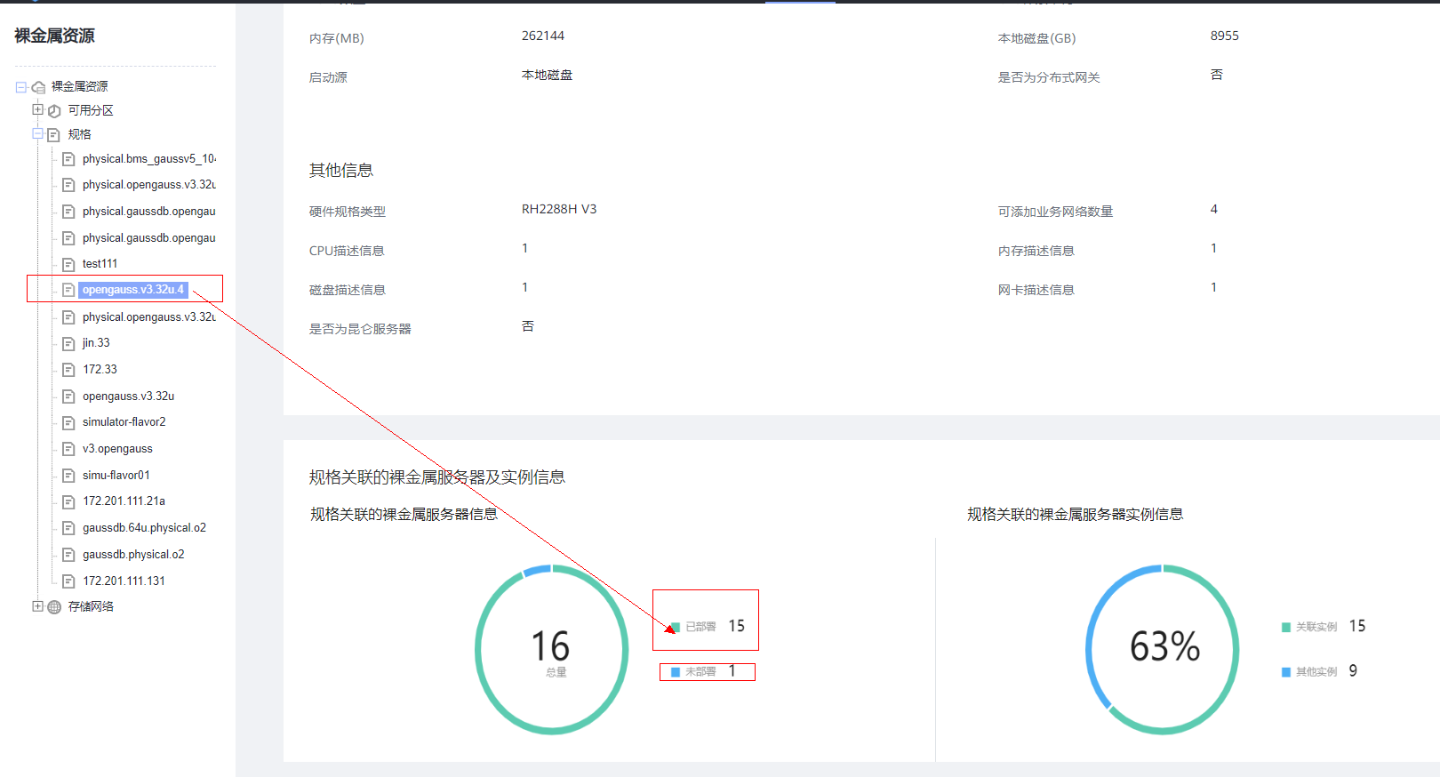The width and height of the screenshot is (1440, 777).
Task: Click the 硬件规格类型 field label
Action: tap(348, 212)
